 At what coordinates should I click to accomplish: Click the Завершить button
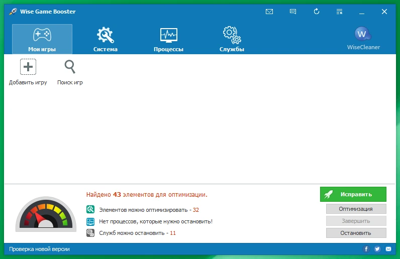[x=356, y=221]
